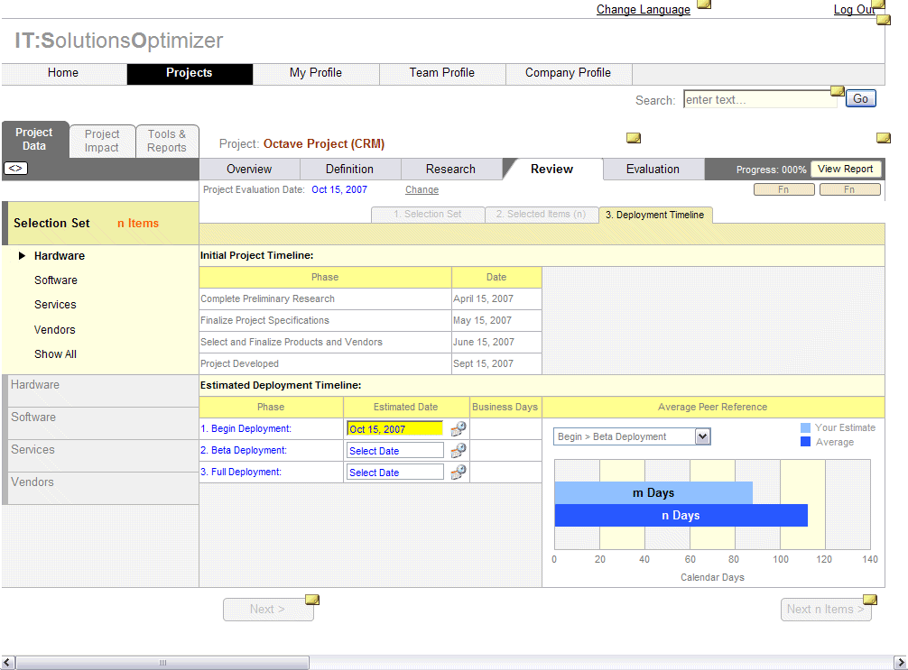908x670 pixels.
Task: Click the n Days chart bar
Action: (681, 516)
